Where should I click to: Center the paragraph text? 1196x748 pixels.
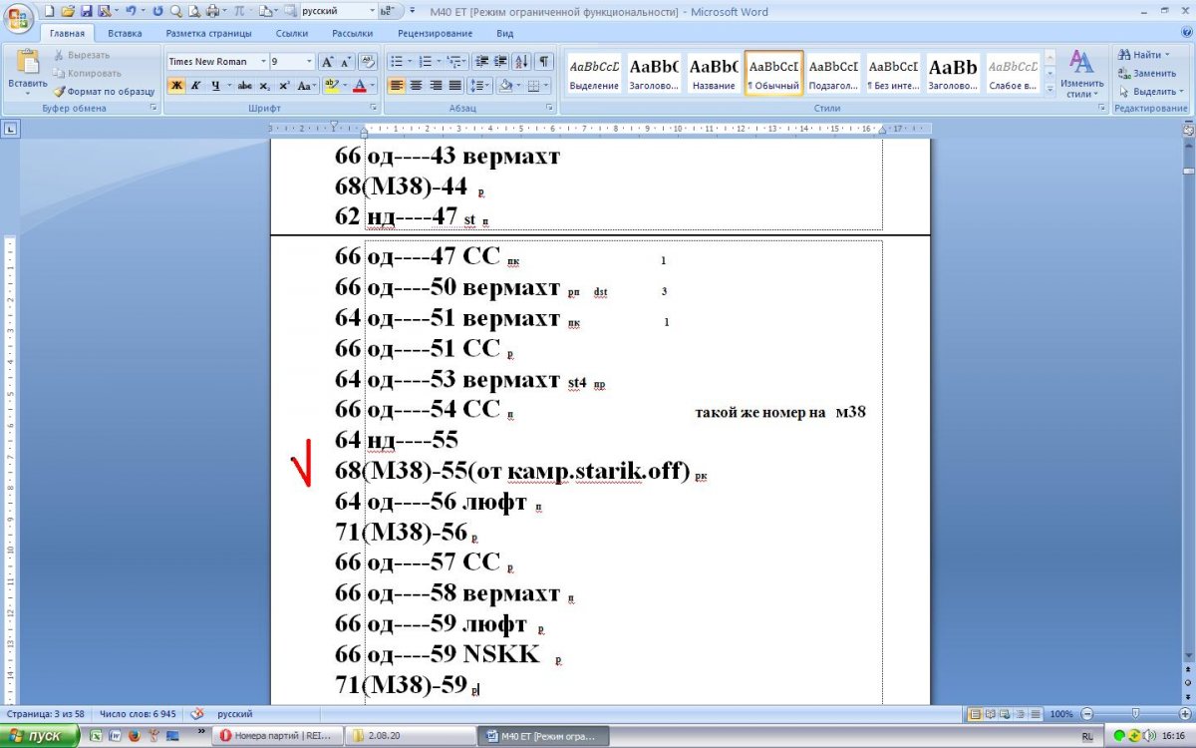[x=416, y=86]
